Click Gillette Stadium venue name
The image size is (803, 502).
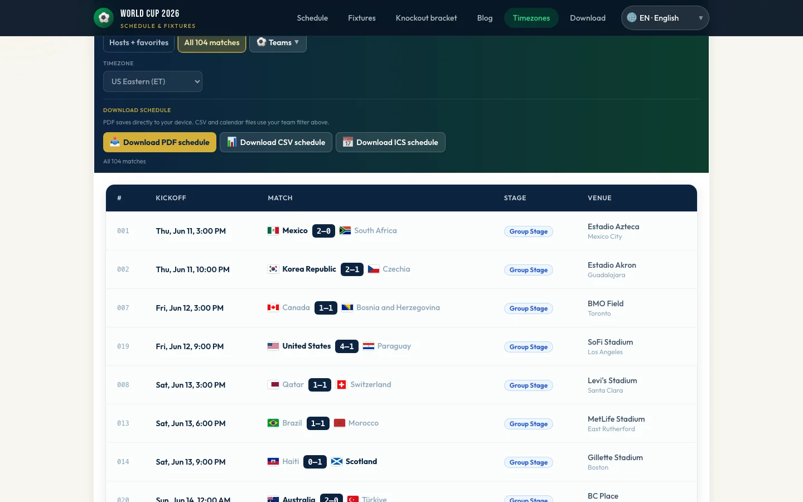615,457
